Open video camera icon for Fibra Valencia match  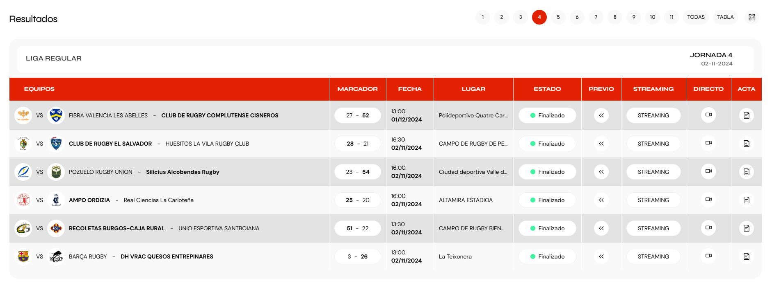pos(708,115)
